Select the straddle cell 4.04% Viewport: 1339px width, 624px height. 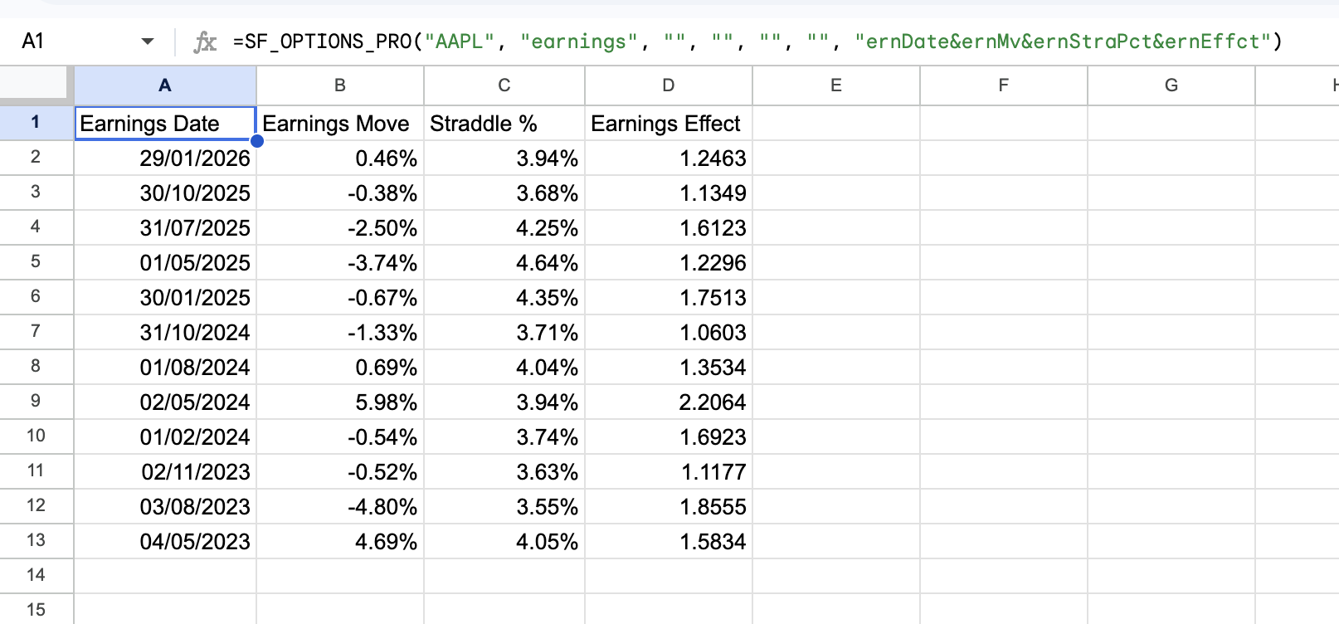point(504,367)
